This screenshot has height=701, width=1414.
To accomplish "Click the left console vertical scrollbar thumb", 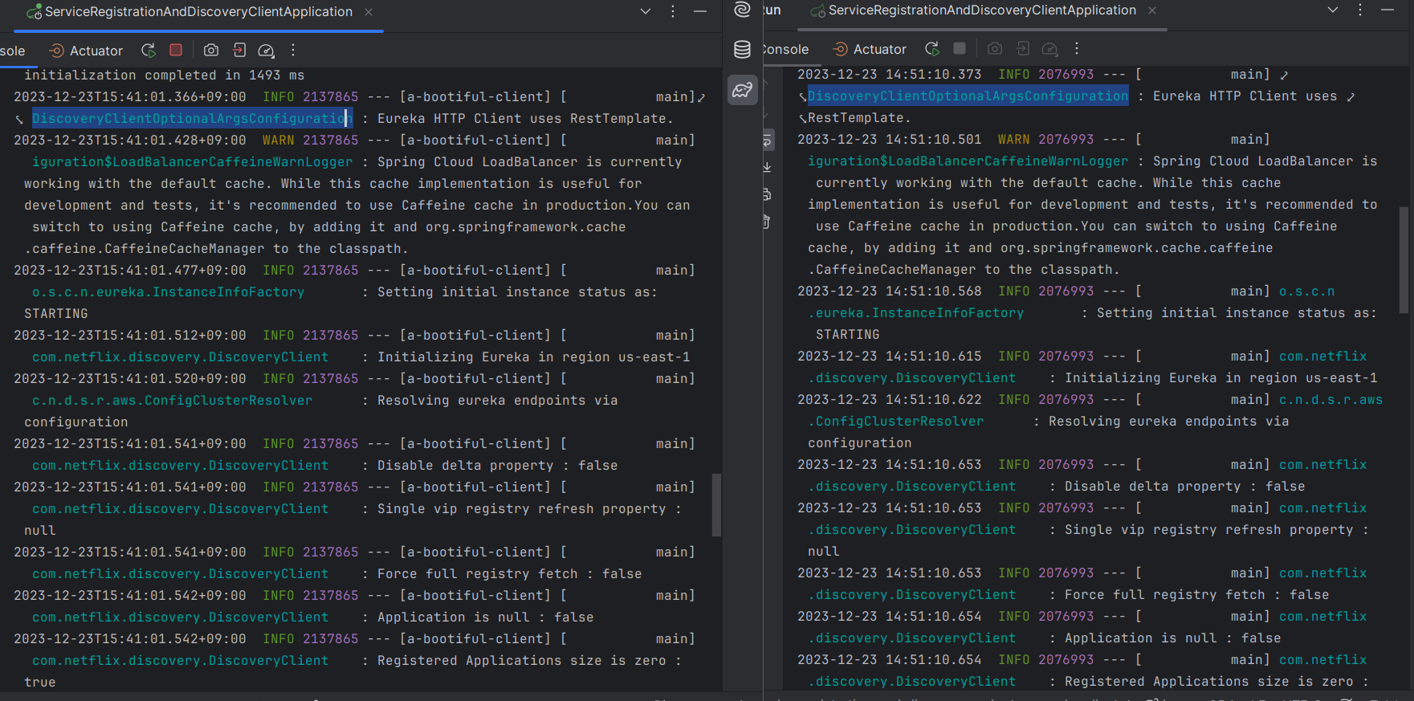I will pyautogui.click(x=716, y=504).
